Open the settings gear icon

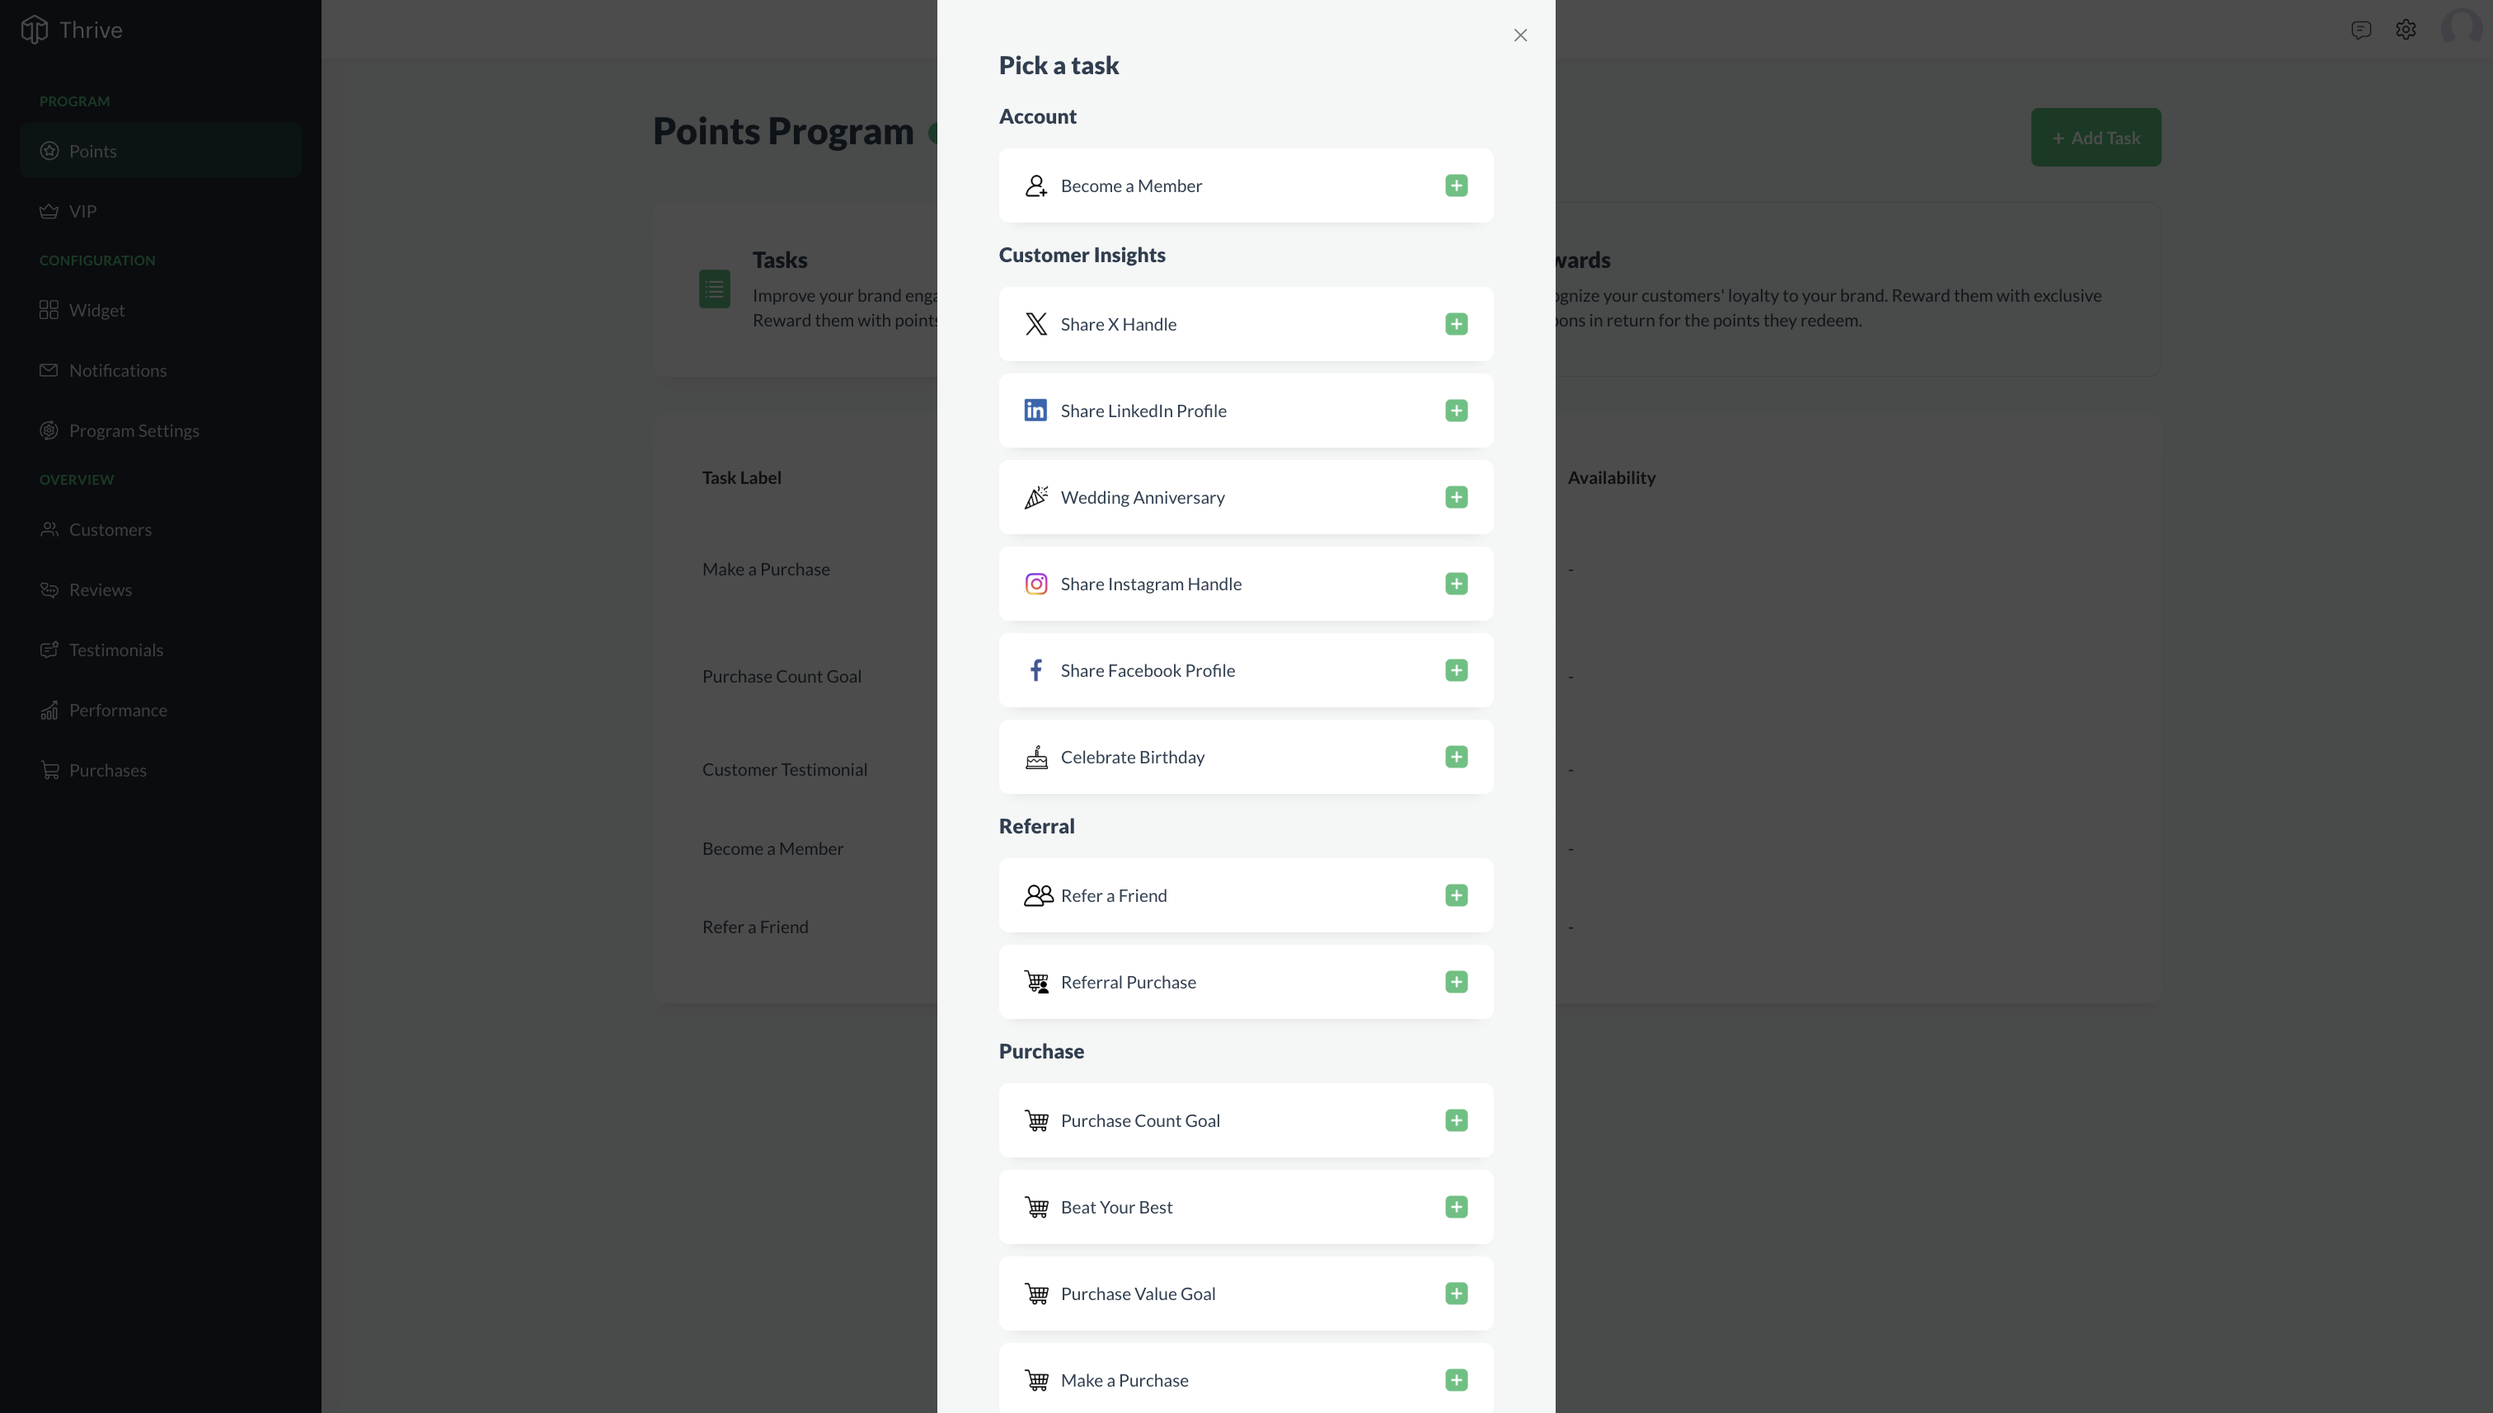point(2405,30)
